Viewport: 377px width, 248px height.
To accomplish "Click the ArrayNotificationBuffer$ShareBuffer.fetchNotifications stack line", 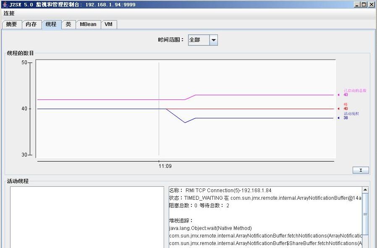I will (265, 243).
